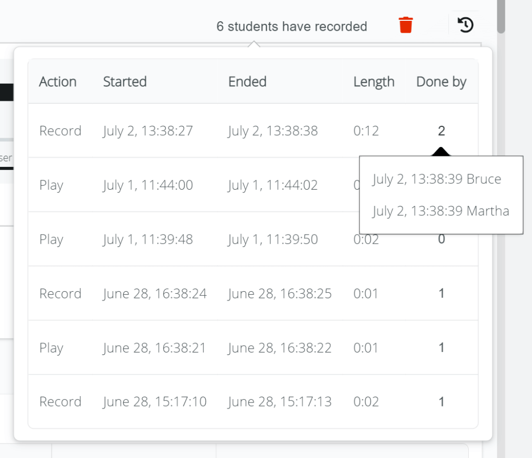Click the Done by count 2 in first row
Image resolution: width=532 pixels, height=458 pixels.
441,130
